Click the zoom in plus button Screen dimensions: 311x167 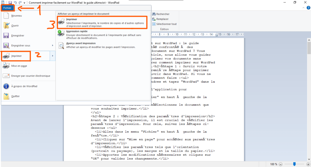pyautogui.click(x=308, y=164)
